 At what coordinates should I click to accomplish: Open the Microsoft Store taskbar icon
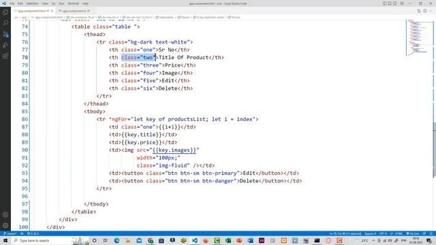click(x=161, y=240)
